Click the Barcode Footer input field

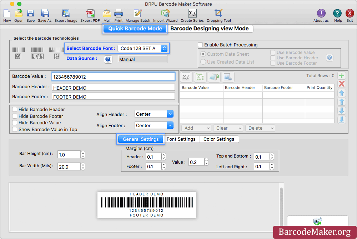coord(114,96)
